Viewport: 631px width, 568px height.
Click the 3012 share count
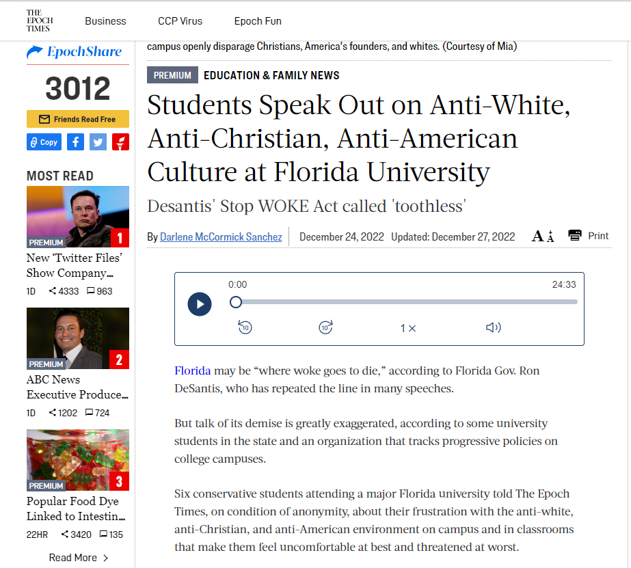point(78,88)
